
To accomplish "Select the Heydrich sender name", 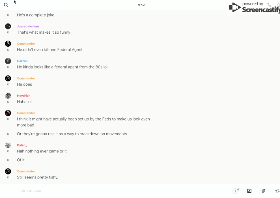I will [24, 96].
